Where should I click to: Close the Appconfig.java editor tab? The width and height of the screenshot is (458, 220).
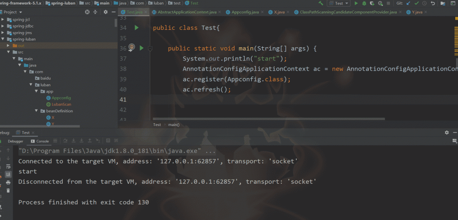click(262, 12)
